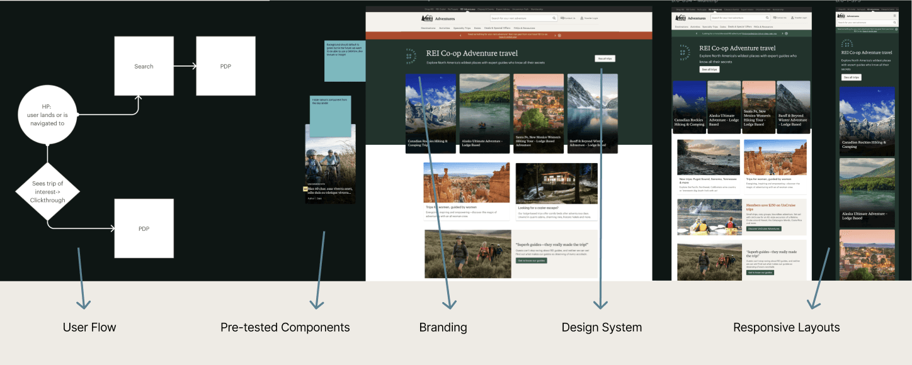Viewport: 912px width, 365px height.
Task: Click previous arrow on tablet green banner
Action: click(697, 33)
